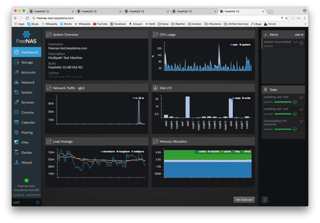Click the Edit Dashboard button

244,200
